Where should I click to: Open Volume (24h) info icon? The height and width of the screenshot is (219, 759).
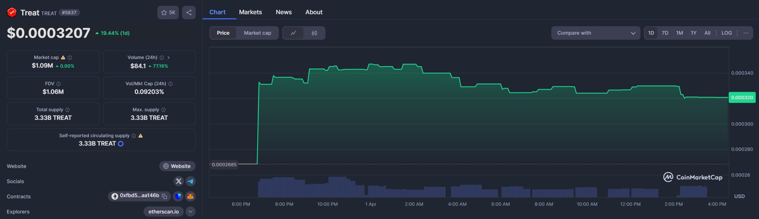click(162, 57)
